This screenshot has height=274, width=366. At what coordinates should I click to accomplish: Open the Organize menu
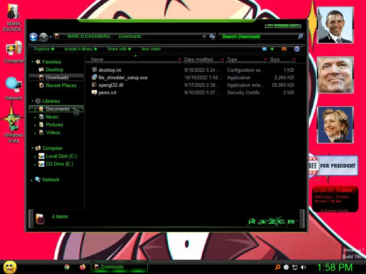click(x=44, y=49)
